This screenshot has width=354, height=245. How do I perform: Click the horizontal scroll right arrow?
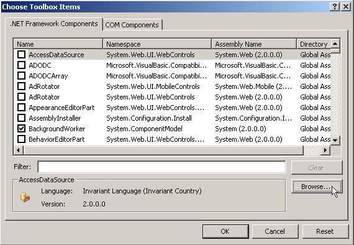point(325,150)
